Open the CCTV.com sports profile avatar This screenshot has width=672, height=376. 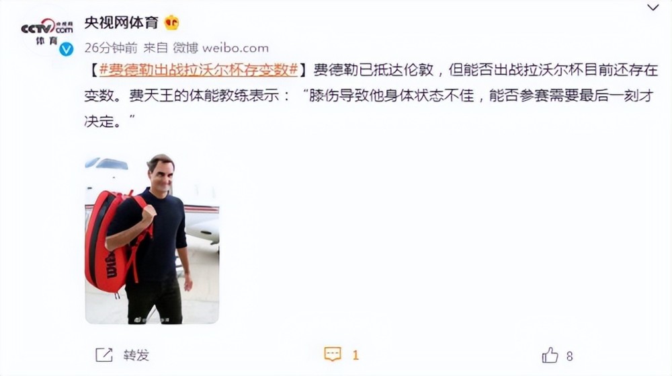click(x=47, y=35)
